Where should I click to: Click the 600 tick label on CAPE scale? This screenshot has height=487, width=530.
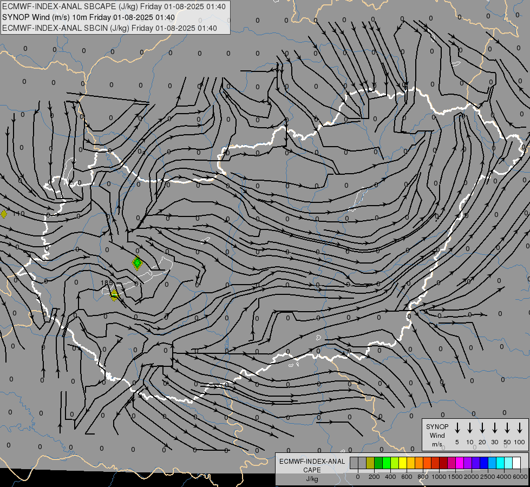click(407, 477)
